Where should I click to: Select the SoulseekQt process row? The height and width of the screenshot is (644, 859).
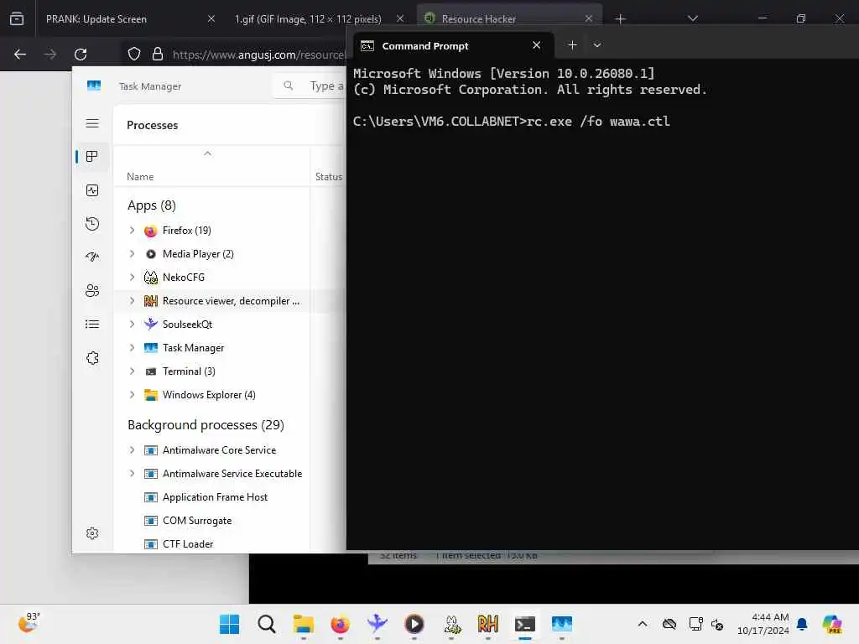[x=230, y=325]
